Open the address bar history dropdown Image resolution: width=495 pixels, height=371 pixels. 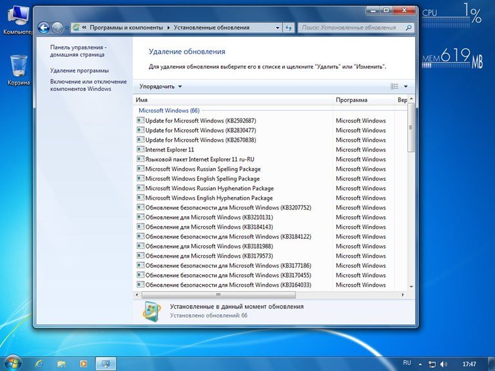coord(278,28)
